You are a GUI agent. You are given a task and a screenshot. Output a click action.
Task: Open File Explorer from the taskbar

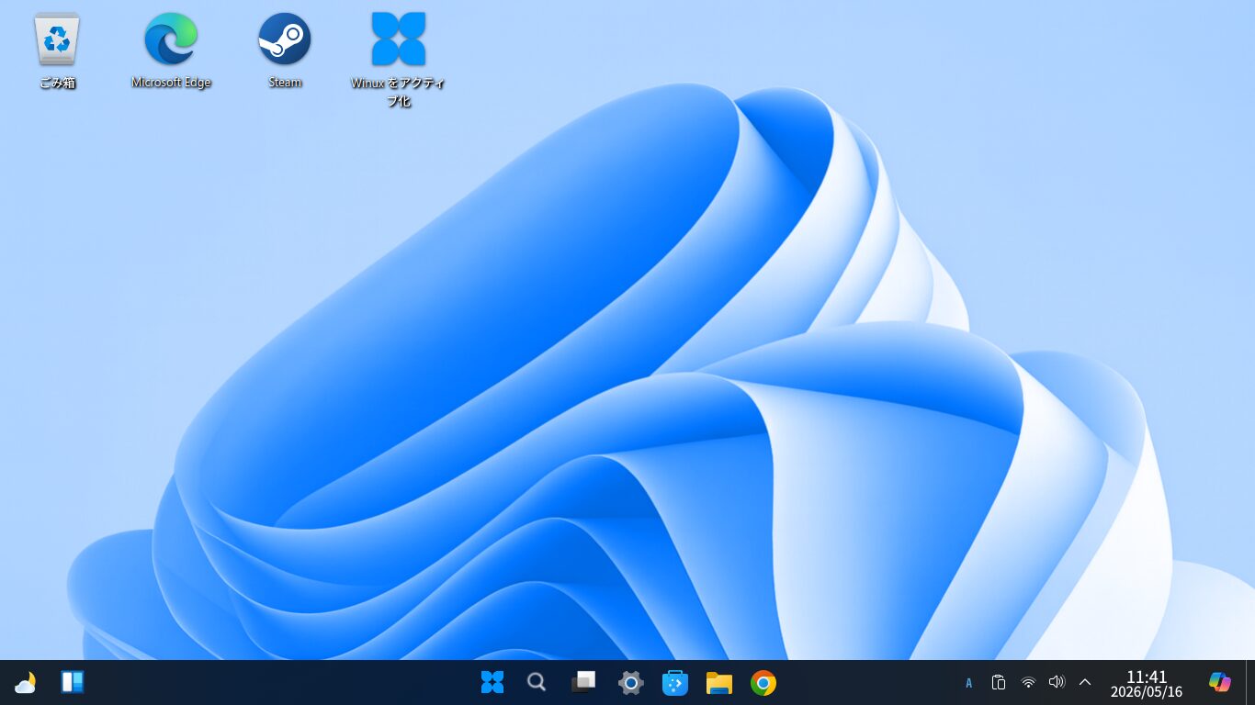[718, 682]
